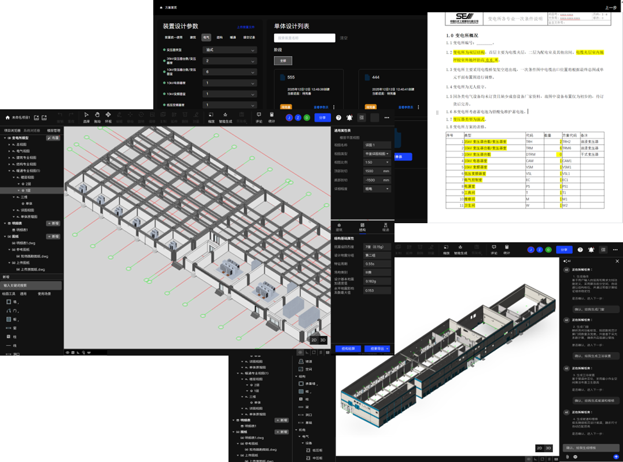Viewport: 623px width, 462px height.
Task: Open the three-dot more menu in left window
Action: tap(386, 117)
